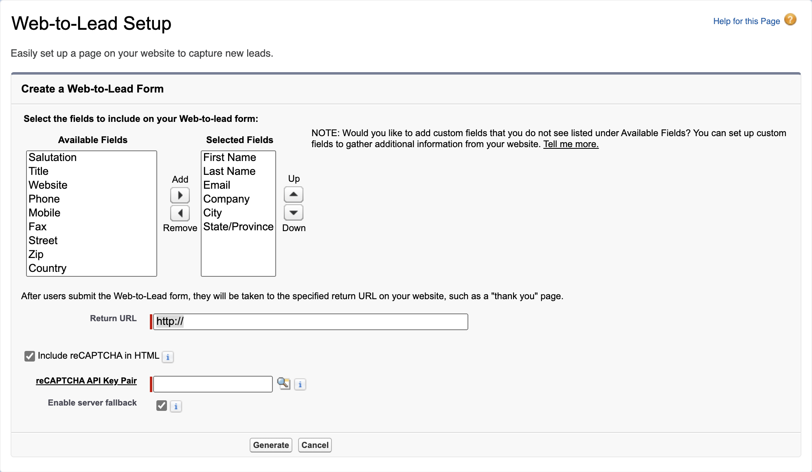The image size is (812, 472).
Task: Select Country in Available Fields
Action: tap(92, 268)
